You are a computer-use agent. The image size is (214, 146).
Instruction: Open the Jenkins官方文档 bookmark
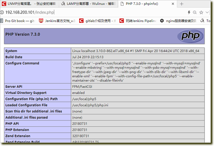tap(57, 21)
